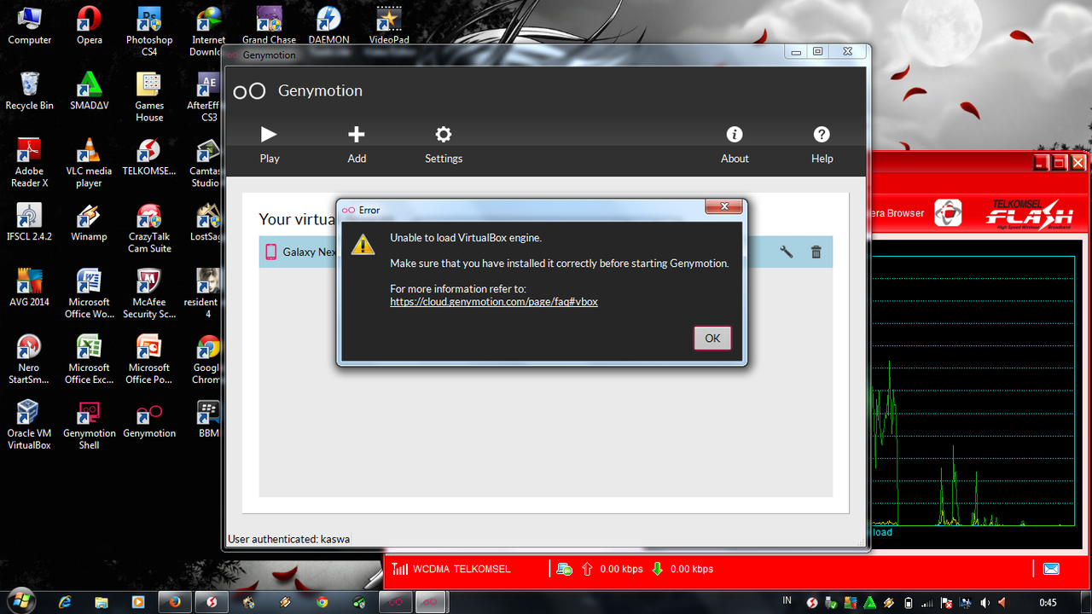
Task: Click the WCDMA TELKOMSEL network label
Action: click(x=462, y=569)
